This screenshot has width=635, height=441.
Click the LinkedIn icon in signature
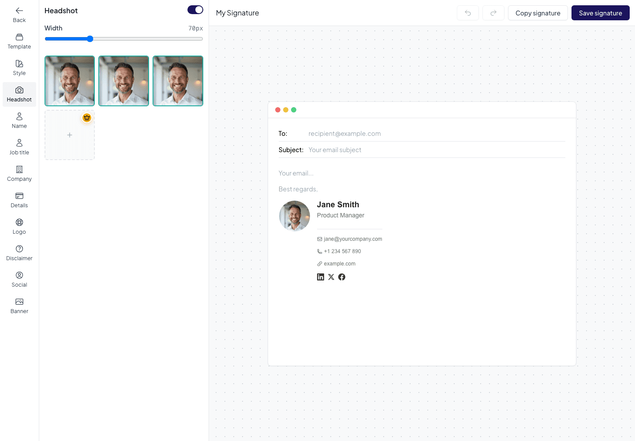pyautogui.click(x=321, y=277)
